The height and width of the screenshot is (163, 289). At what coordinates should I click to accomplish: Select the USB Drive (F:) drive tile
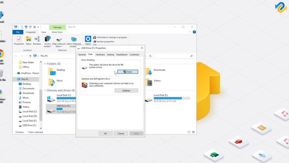(x=61, y=109)
